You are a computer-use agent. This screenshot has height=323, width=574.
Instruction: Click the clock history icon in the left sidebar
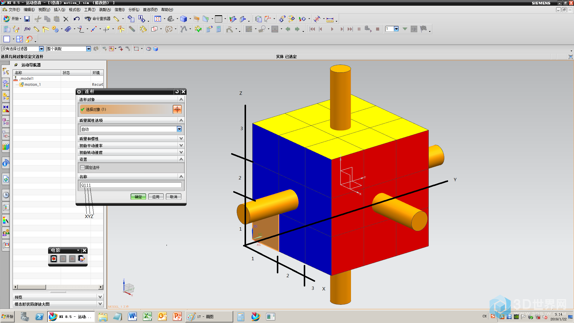click(6, 195)
